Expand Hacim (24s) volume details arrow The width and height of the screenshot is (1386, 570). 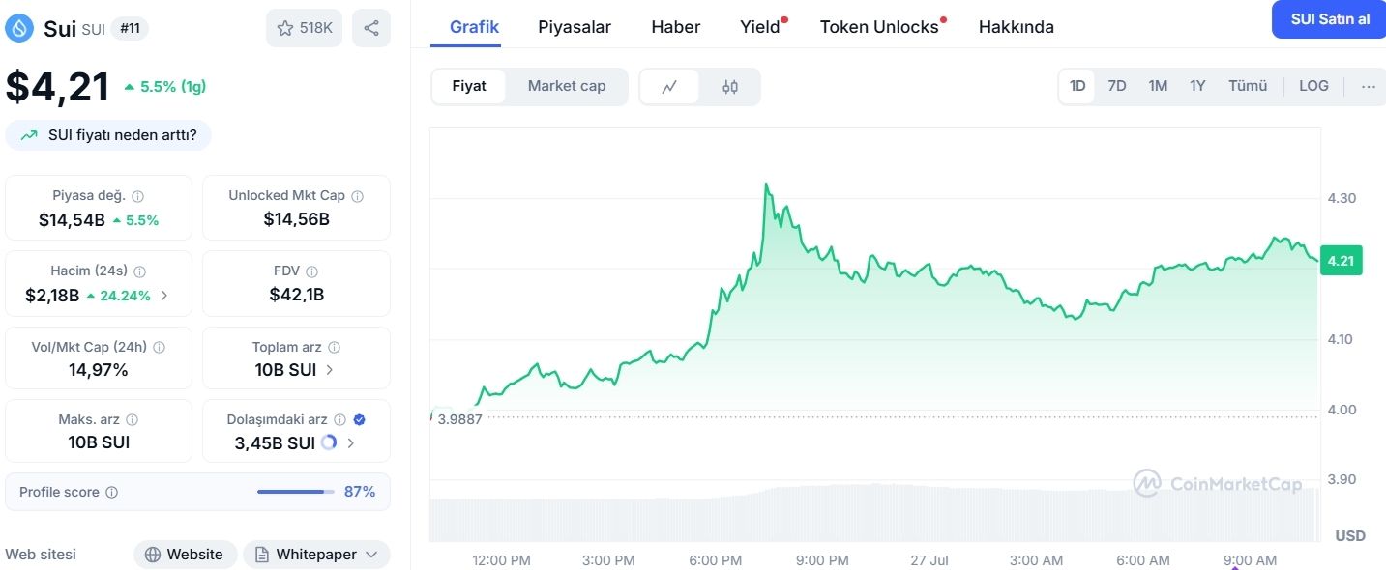click(163, 296)
